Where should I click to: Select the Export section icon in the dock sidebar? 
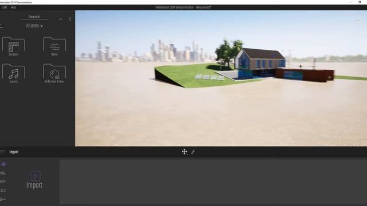click(3, 199)
